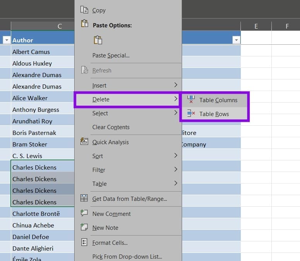
Task: Click the Author table header cell
Action: pyautogui.click(x=43, y=38)
